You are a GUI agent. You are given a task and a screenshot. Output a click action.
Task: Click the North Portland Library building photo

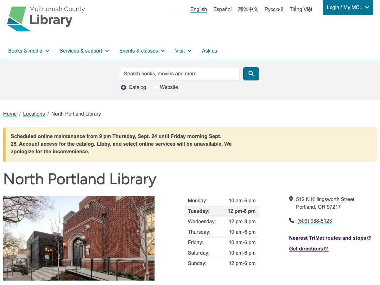coord(79,238)
